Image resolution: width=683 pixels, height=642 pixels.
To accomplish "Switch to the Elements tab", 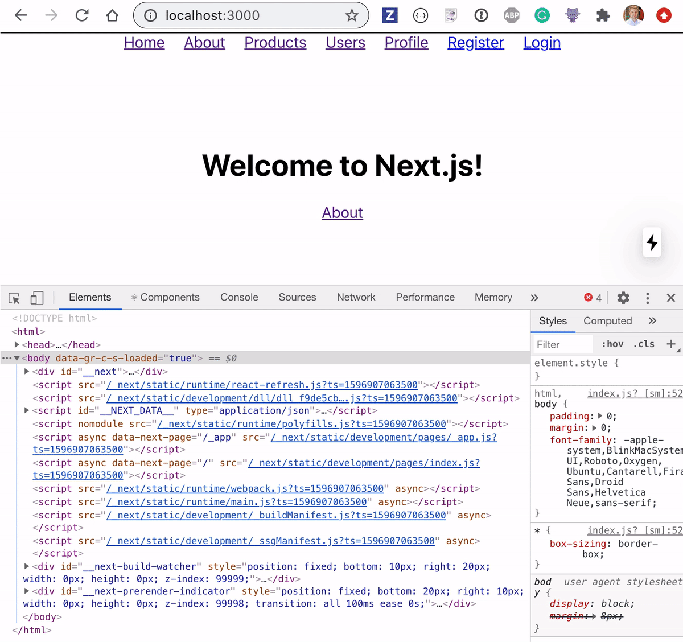I will pyautogui.click(x=90, y=297).
